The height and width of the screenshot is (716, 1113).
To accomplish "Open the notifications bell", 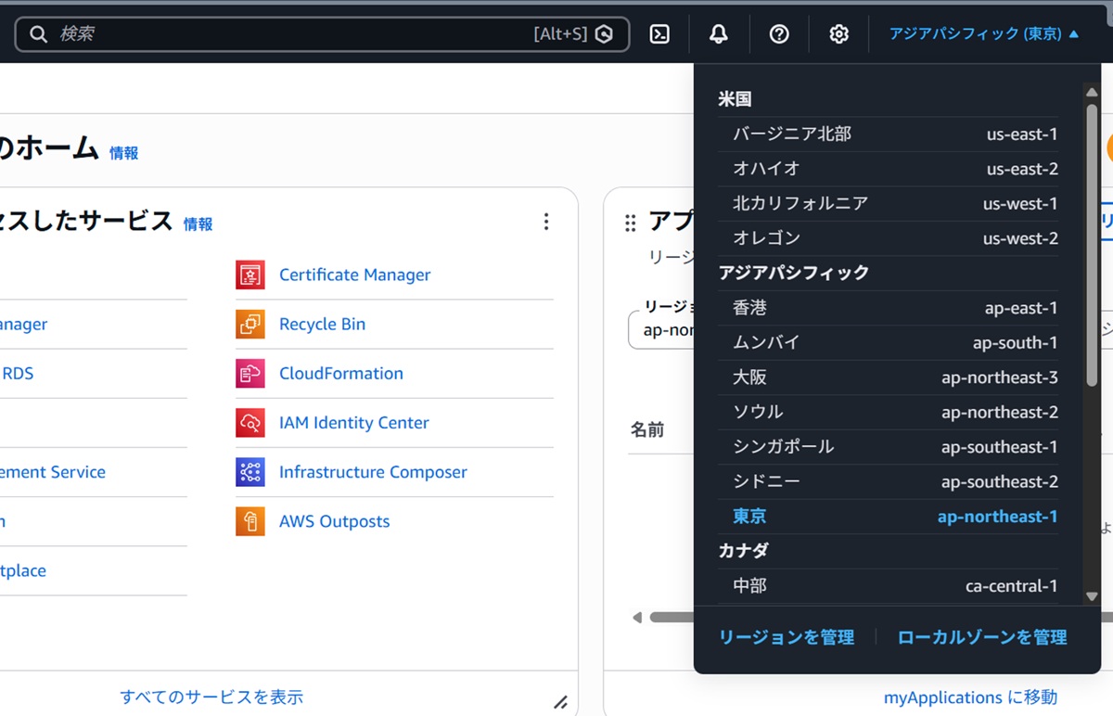I will (719, 34).
